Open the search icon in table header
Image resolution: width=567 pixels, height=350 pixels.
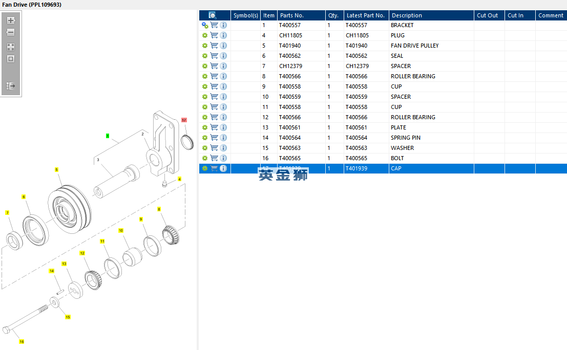point(213,15)
